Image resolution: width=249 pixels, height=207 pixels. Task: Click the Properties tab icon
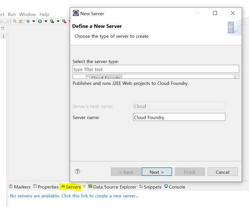(35, 186)
